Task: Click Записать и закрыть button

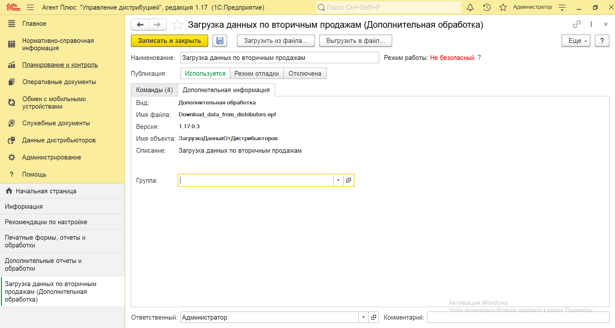Action: [x=170, y=41]
